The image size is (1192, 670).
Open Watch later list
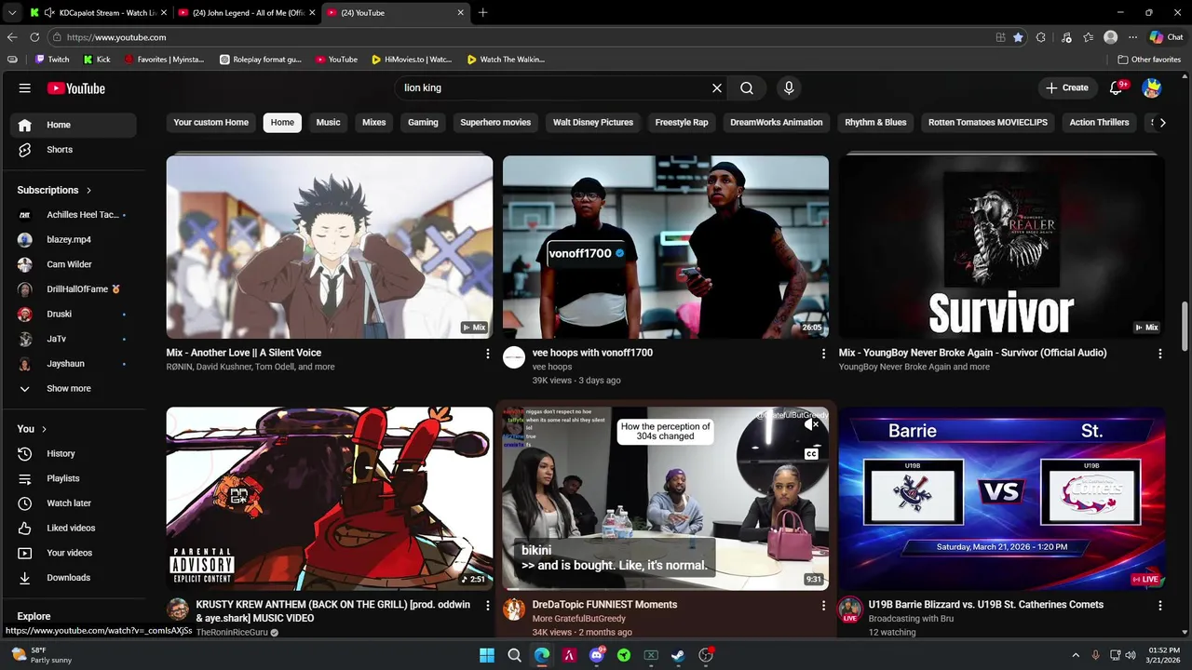coord(74,503)
